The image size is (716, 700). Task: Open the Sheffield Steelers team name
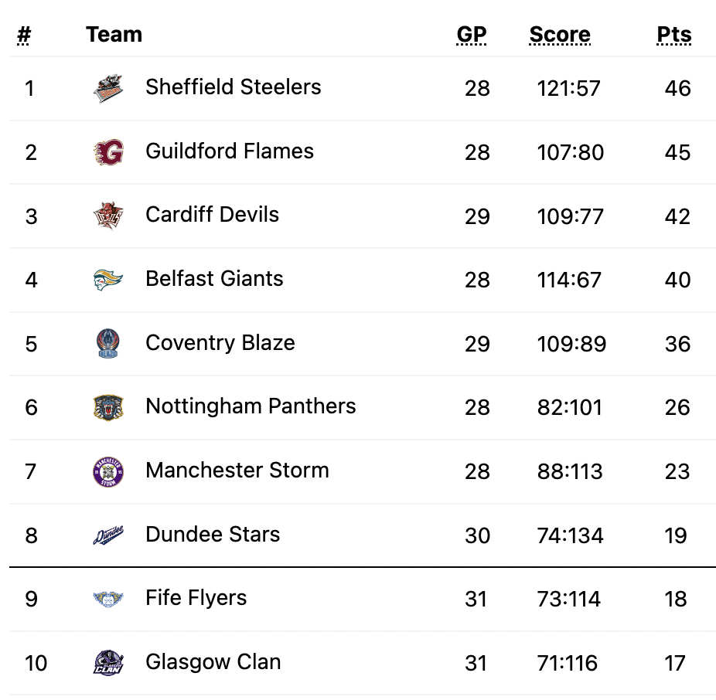coord(234,87)
